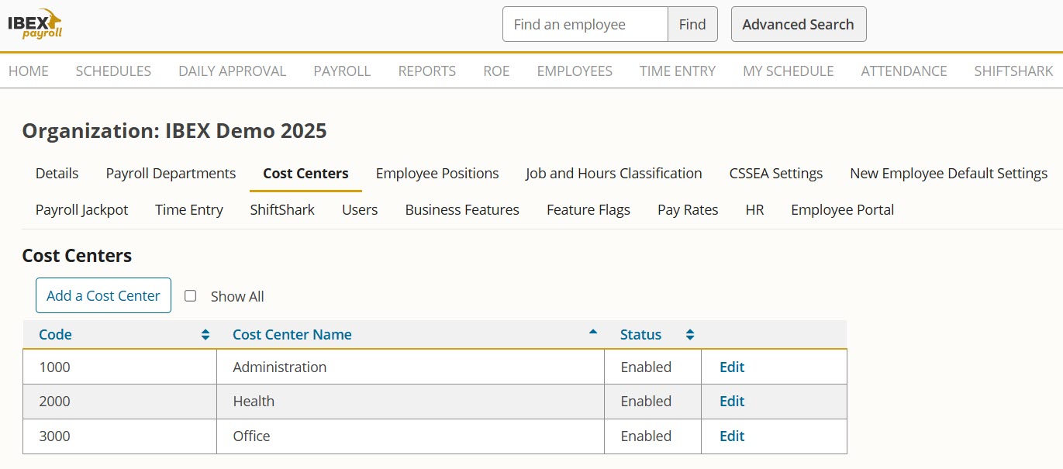Open Advanced Search
Viewport: 1063px width, 469px height.
click(799, 24)
